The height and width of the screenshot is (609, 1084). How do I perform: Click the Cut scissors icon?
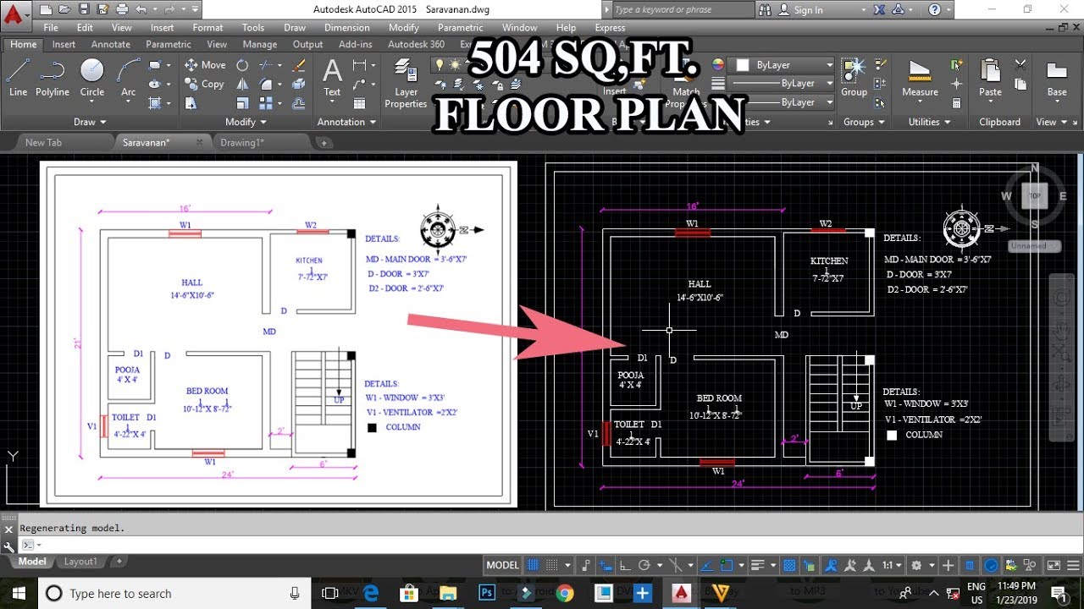(1020, 65)
